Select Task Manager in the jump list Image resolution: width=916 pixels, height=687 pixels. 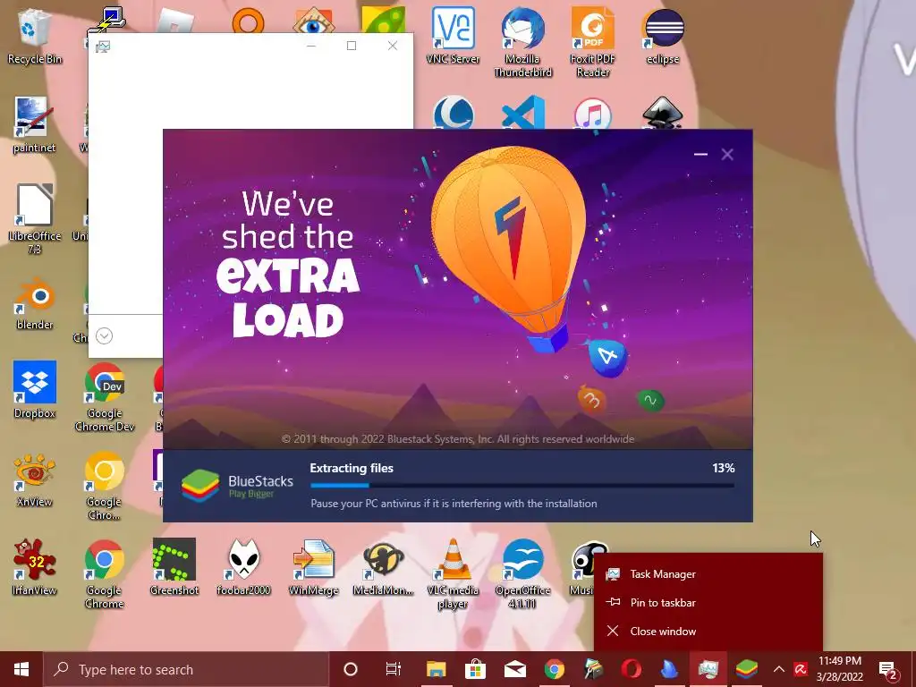tap(708, 574)
